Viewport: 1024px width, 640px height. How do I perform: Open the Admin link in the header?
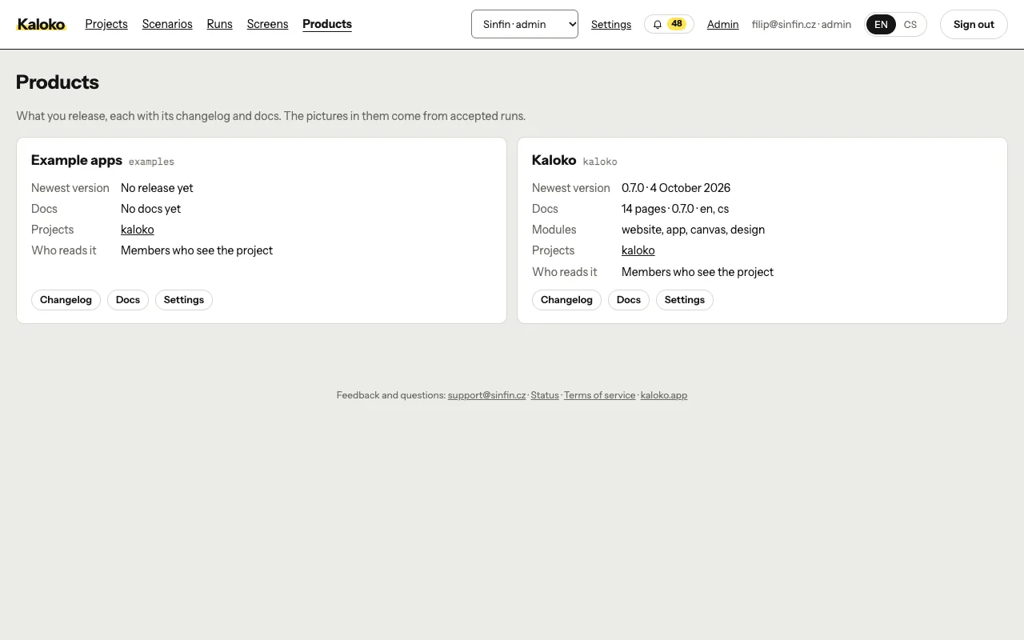tap(722, 24)
